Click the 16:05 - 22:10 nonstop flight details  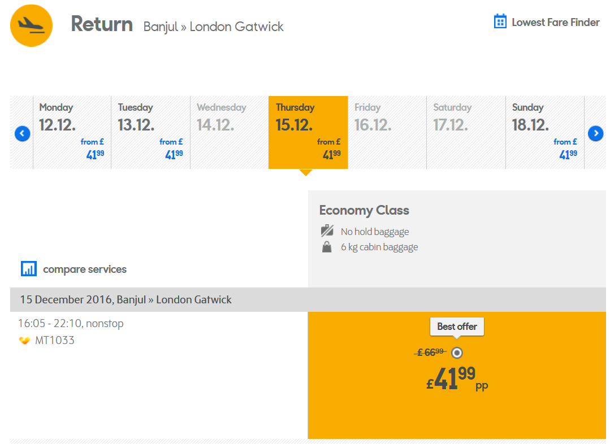71,324
